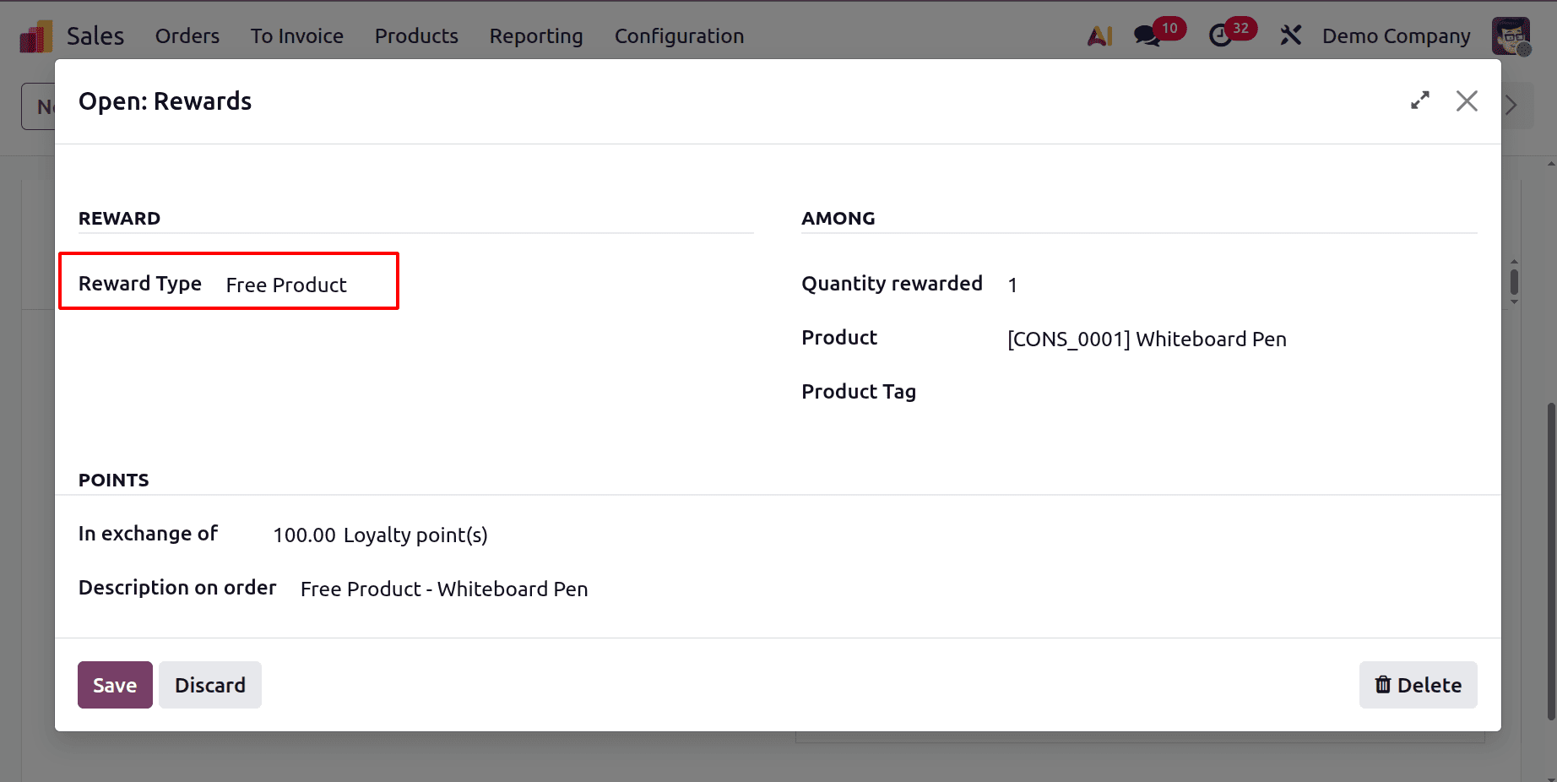Viewport: 1557px width, 782px height.
Task: Open the Sales app via its logo icon
Action: pos(35,35)
